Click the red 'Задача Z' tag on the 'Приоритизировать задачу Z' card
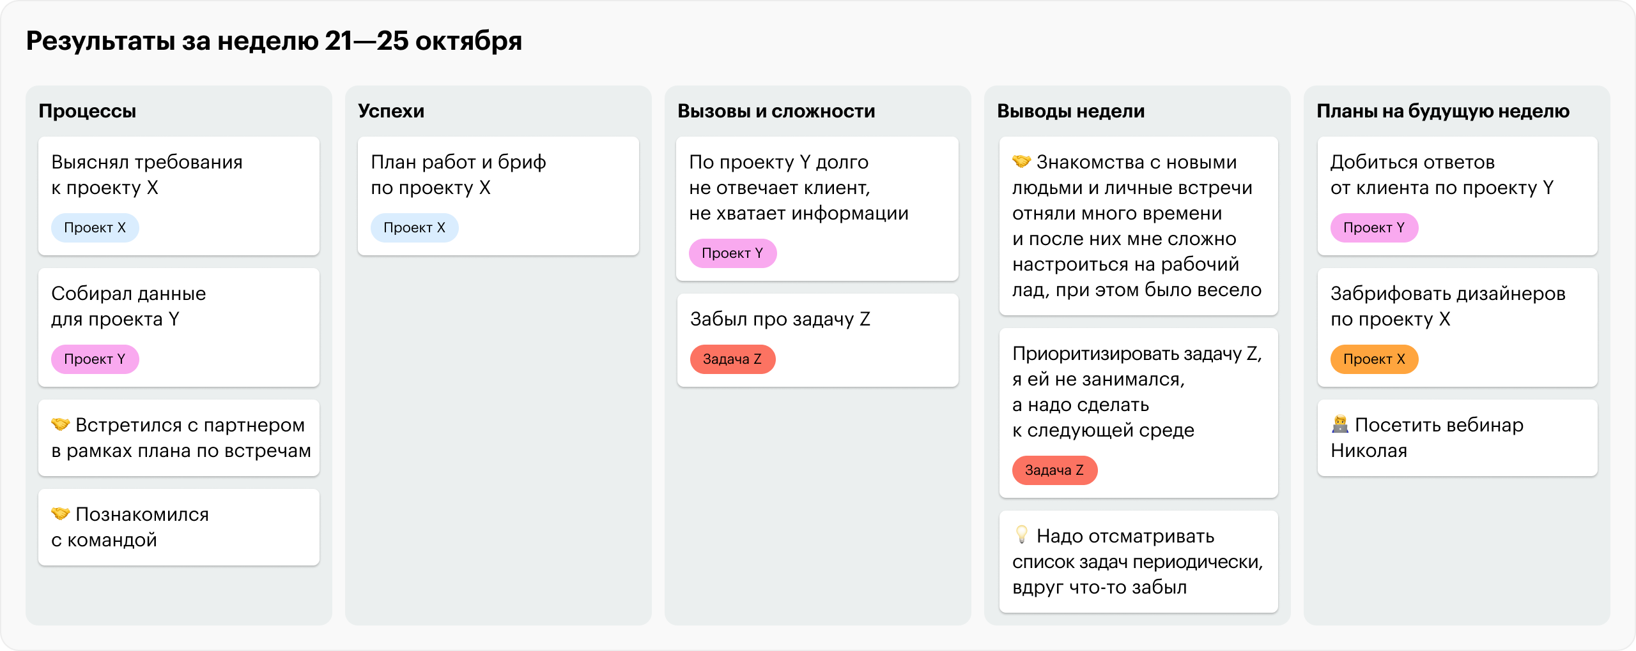Screen dimensions: 1636x651 [1054, 470]
